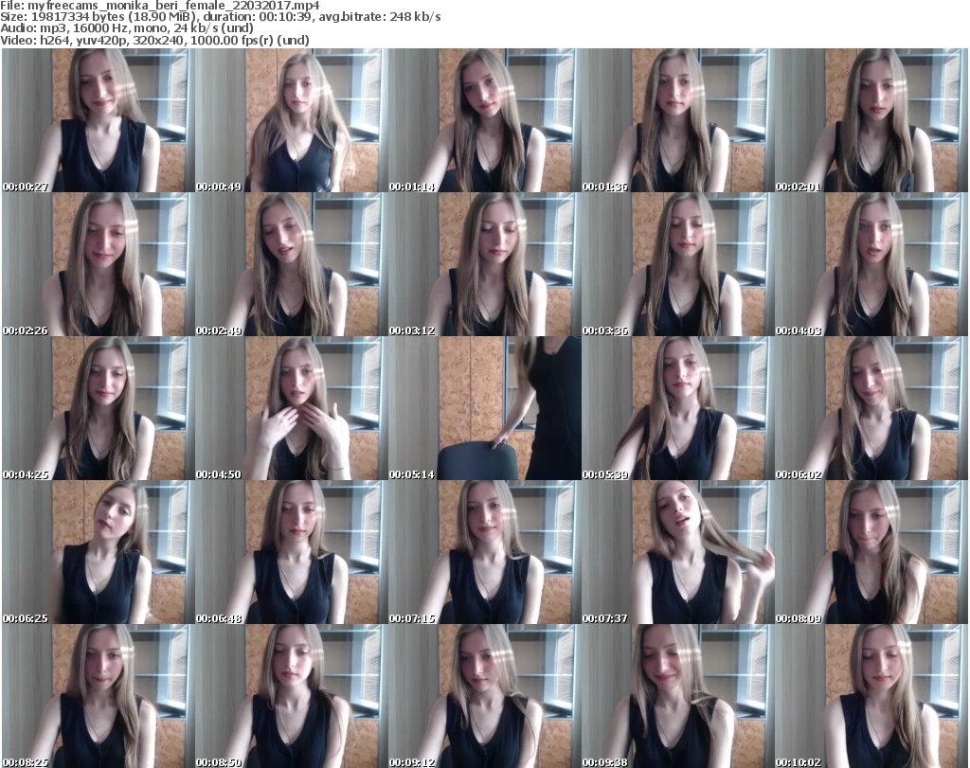The width and height of the screenshot is (970, 768).
Task: Choose the frame stamped 00:08:50
Action: pyautogui.click(x=291, y=696)
